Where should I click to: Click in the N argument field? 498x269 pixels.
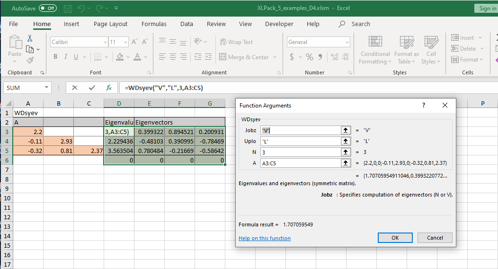[x=301, y=152]
